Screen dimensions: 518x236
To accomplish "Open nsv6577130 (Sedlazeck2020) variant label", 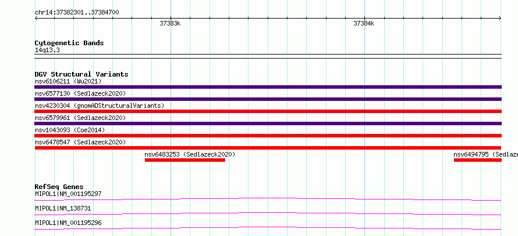I will pyautogui.click(x=80, y=93).
